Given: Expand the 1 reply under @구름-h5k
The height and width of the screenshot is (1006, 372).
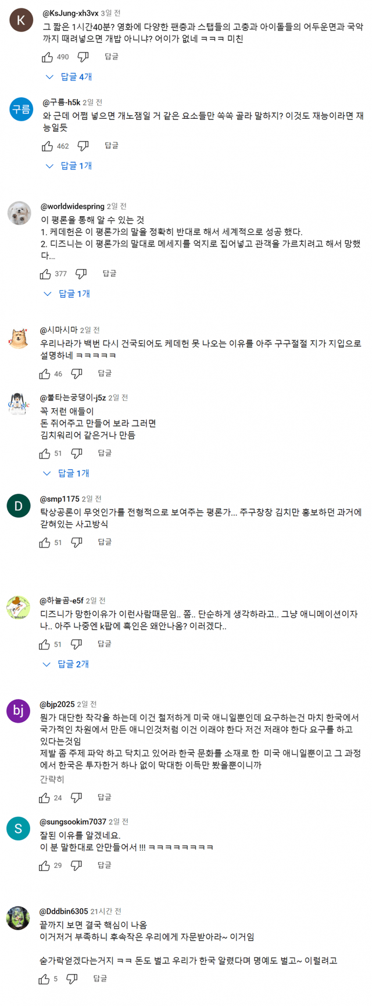Looking at the screenshot, I should pos(69,166).
